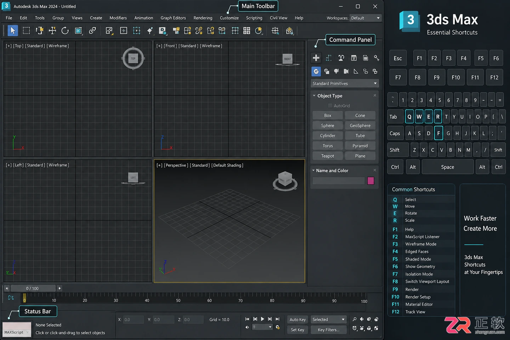The image size is (510, 340).
Task: Jump to the start of the animation
Action: coord(247,319)
